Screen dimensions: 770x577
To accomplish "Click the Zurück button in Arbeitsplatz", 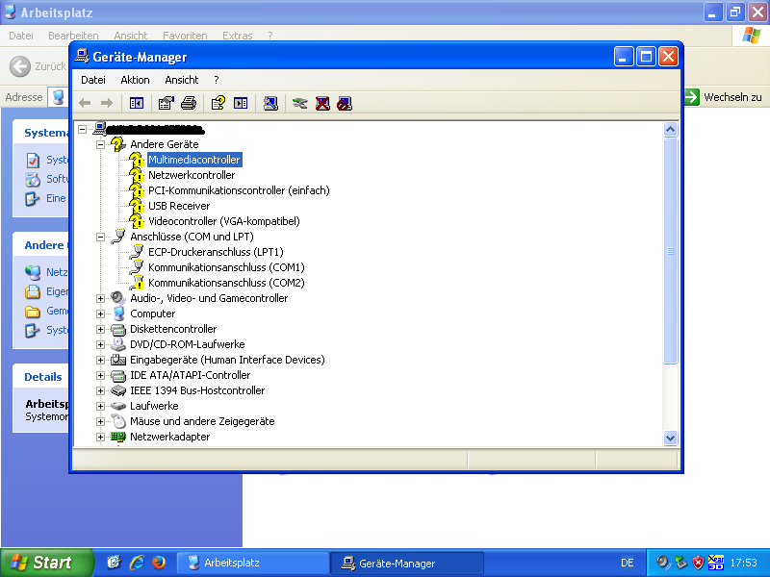I will click(x=38, y=66).
